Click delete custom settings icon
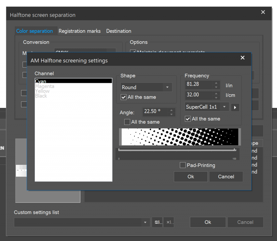 tap(169, 222)
